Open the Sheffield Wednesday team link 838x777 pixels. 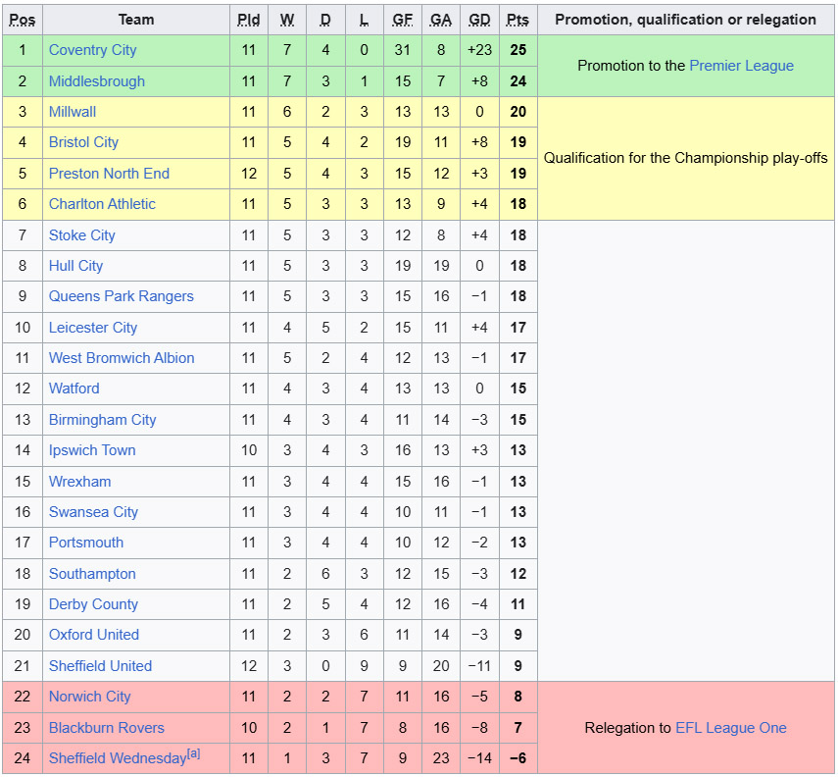117,758
